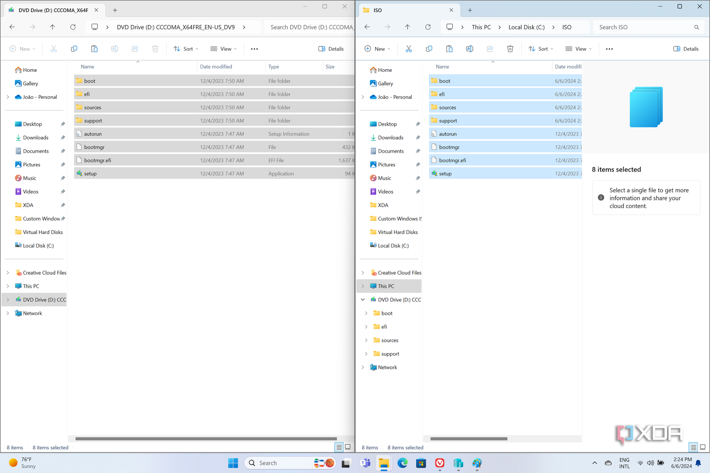Image resolution: width=710 pixels, height=473 pixels.
Task: Open Microsoft Edge from the taskbar
Action: pos(402,463)
